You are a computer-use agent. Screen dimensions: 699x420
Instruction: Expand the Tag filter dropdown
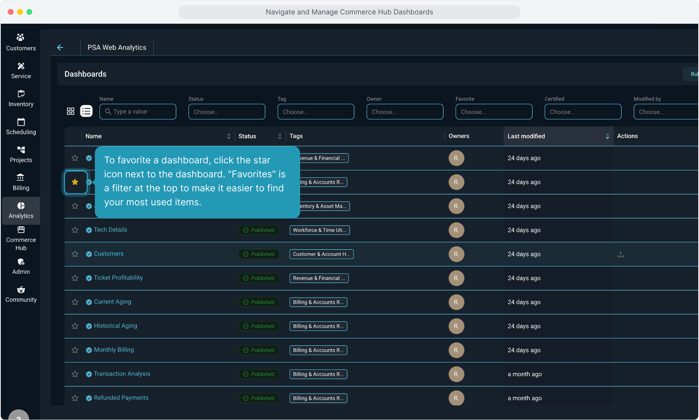[x=316, y=112]
